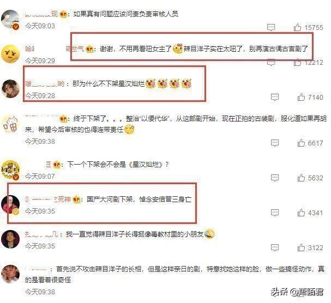Open comment bubble on 09:07 comment
The width and height of the screenshot is (331, 303).
[275, 178]
